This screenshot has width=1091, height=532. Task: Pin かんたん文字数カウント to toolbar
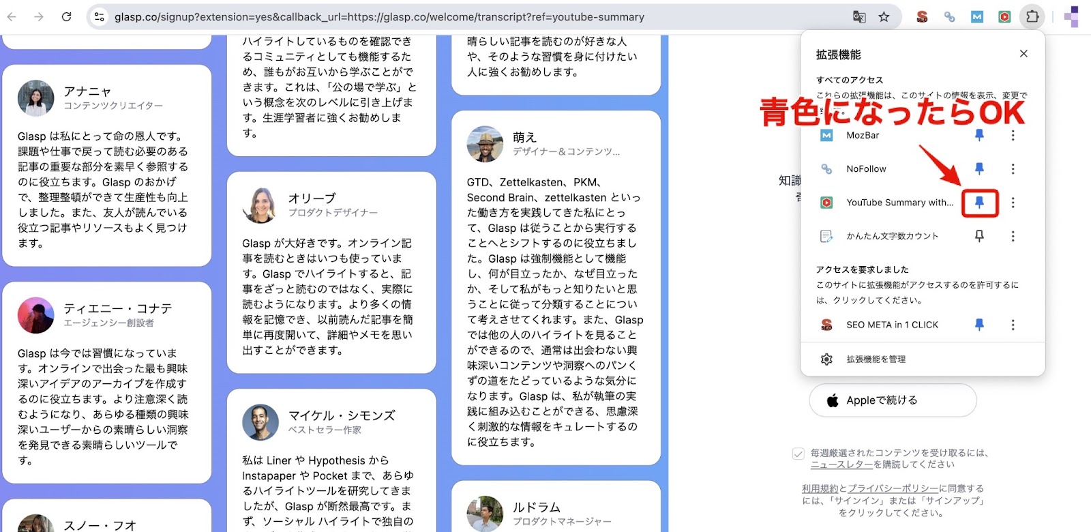(x=979, y=236)
